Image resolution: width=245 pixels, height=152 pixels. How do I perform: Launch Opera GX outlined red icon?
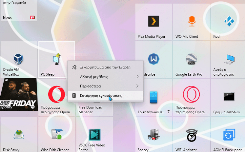(x=192, y=94)
